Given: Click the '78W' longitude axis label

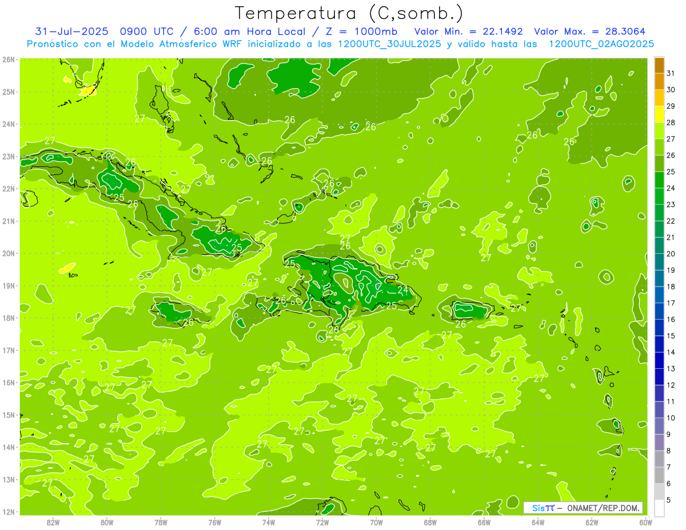Looking at the screenshot, I should [161, 523].
